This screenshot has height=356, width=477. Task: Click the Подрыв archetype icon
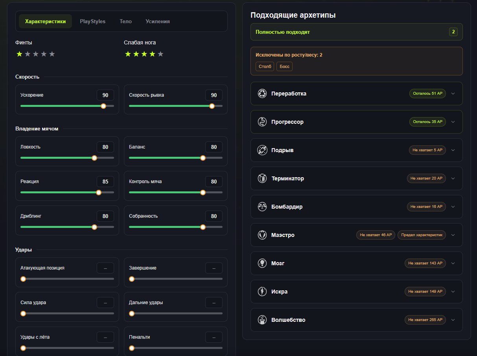(262, 150)
